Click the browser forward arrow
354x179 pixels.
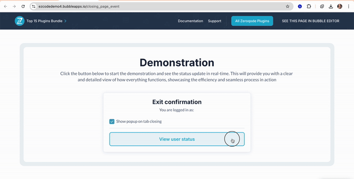(x=14, y=7)
